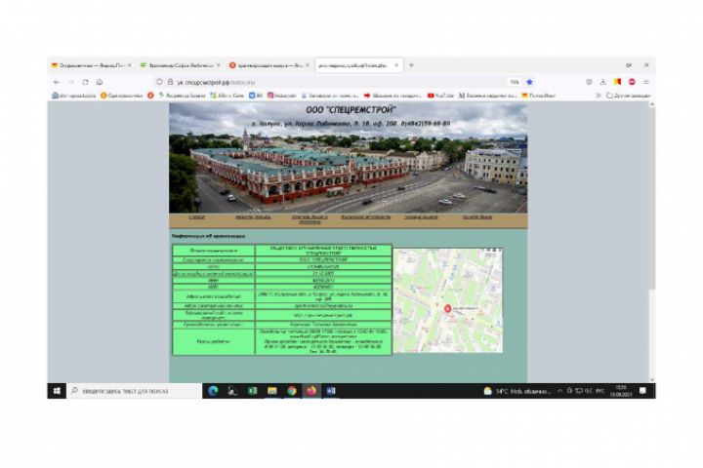This screenshot has width=703, height=468.
Task: Click the fifth site navigation link
Action: pos(421,216)
